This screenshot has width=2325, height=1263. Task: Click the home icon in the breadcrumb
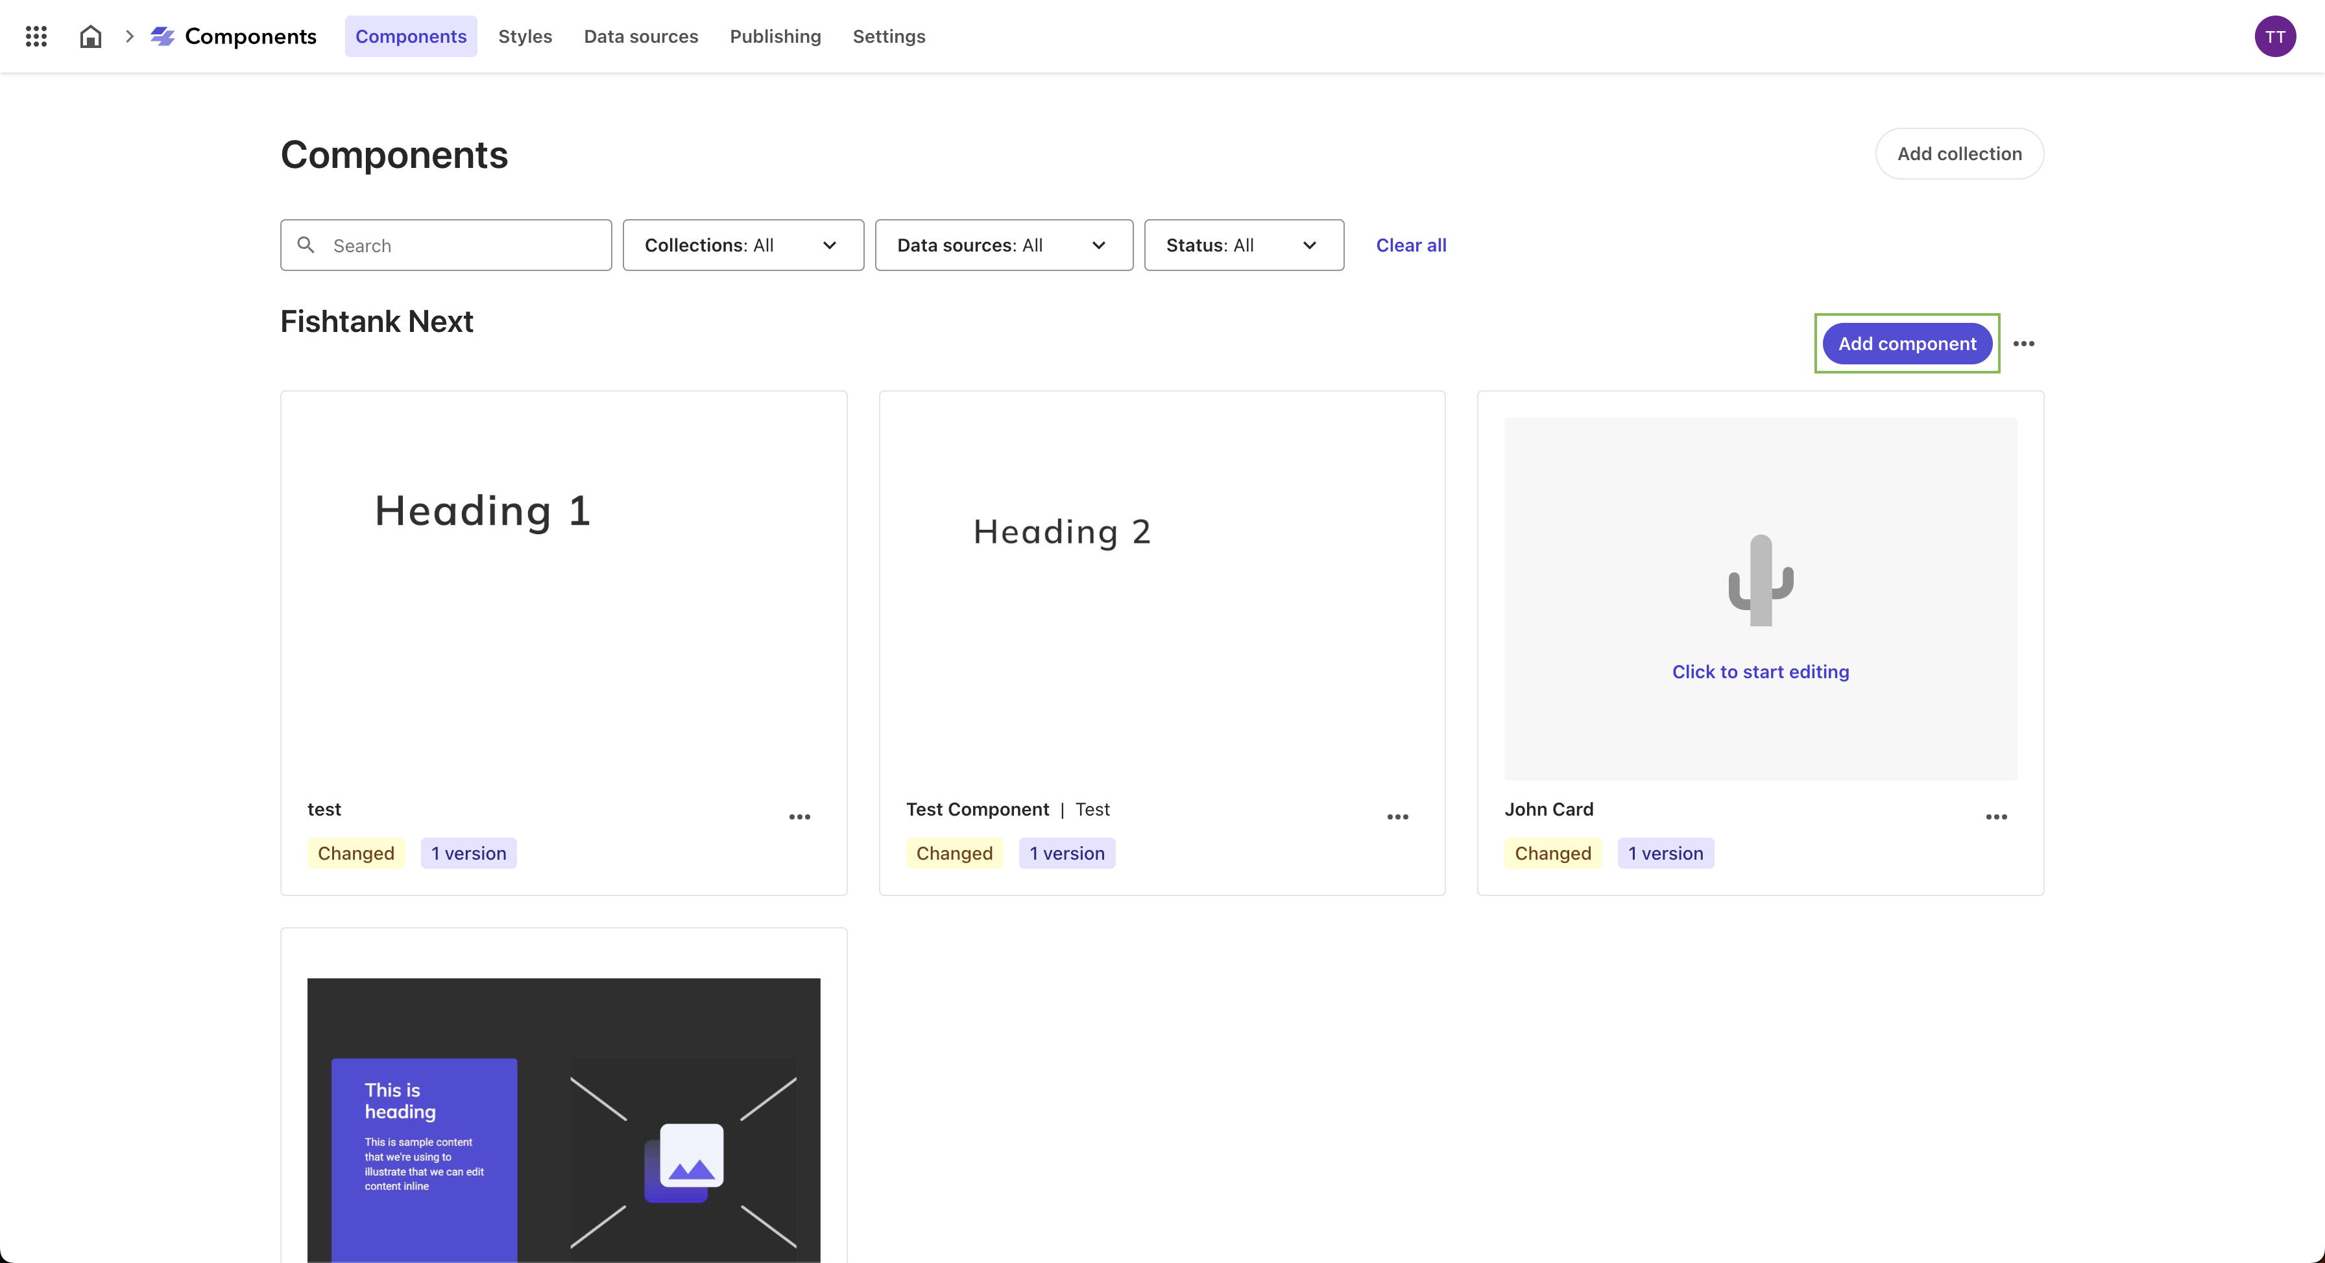click(90, 36)
